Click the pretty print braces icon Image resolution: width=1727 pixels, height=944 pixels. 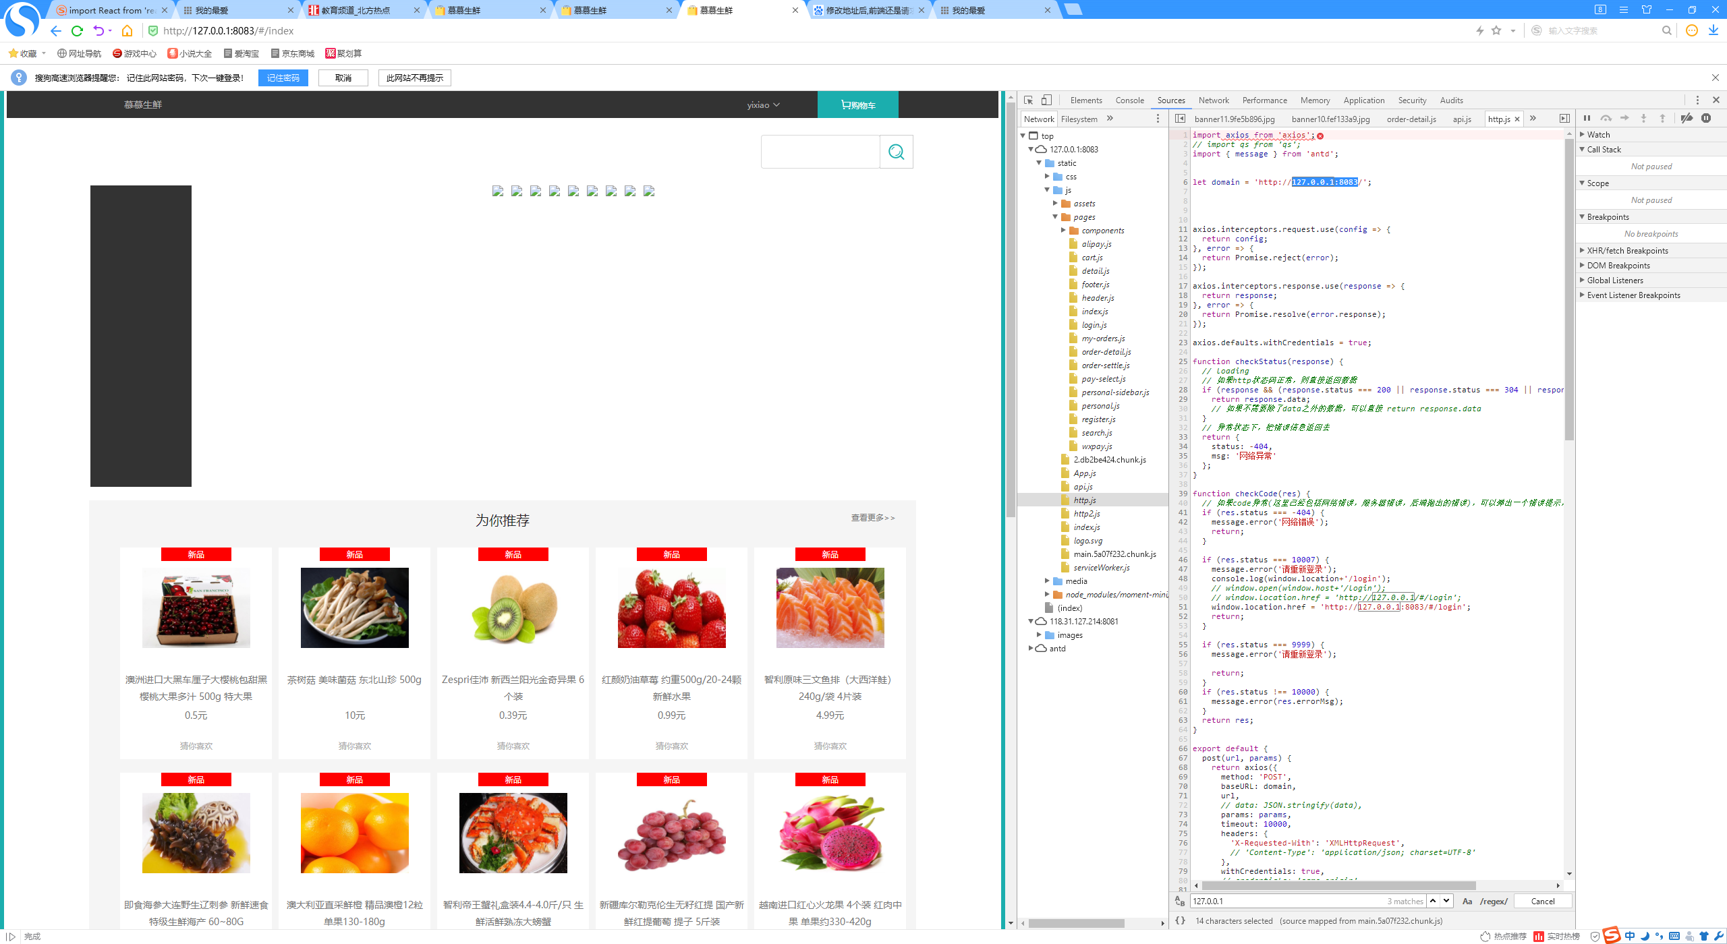(x=1180, y=920)
